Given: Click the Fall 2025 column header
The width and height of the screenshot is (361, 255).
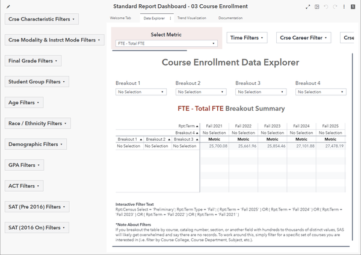Looking at the screenshot, I should coord(330,126).
